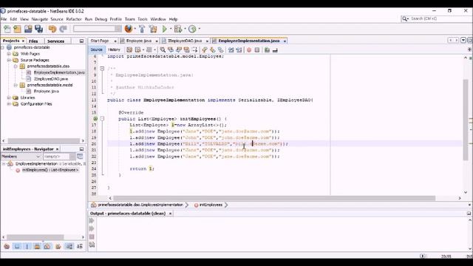Click the orange Undo arrow icon
The height and width of the screenshot is (266, 473).
point(52,29)
